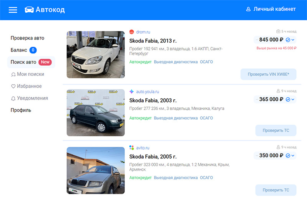Click the balance counter badge 0
The width and height of the screenshot is (307, 203).
tap(33, 50)
